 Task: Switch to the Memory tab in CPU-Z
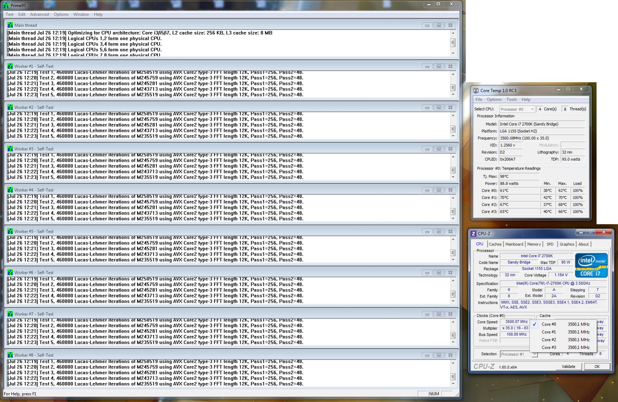tap(534, 244)
